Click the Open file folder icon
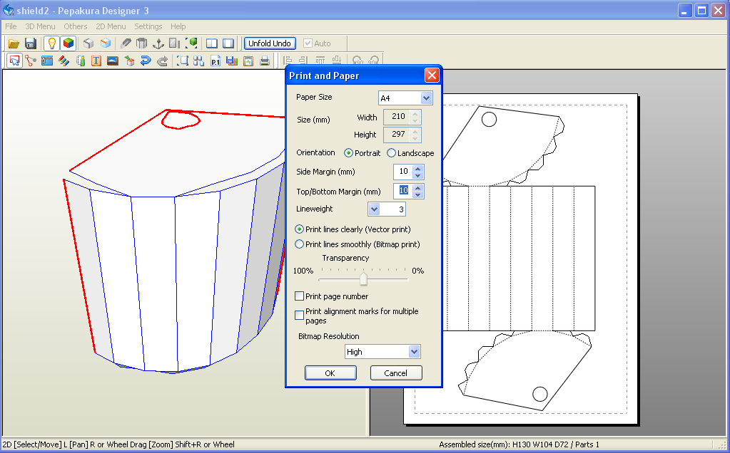Image resolution: width=730 pixels, height=453 pixels. (14, 43)
